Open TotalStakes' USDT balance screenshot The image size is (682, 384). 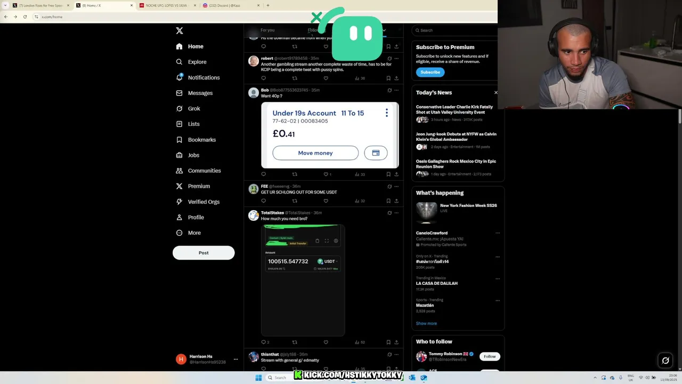tap(303, 280)
